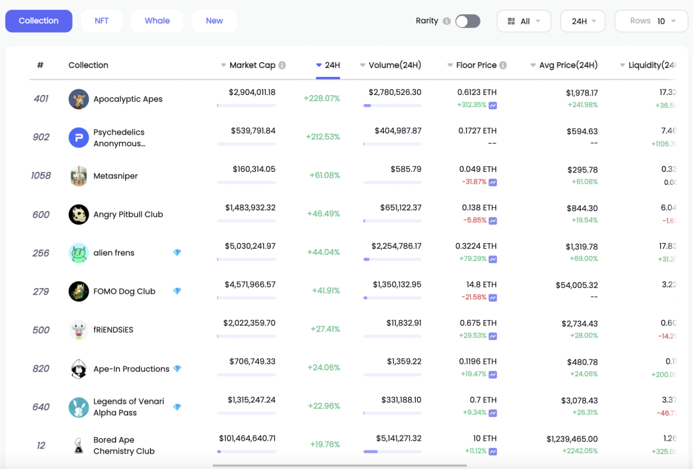The width and height of the screenshot is (693, 469).
Task: Sort by Floor Price column
Action: pos(472,65)
